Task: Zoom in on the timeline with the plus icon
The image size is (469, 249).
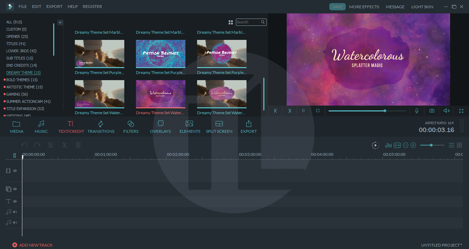Action: (x=413, y=145)
